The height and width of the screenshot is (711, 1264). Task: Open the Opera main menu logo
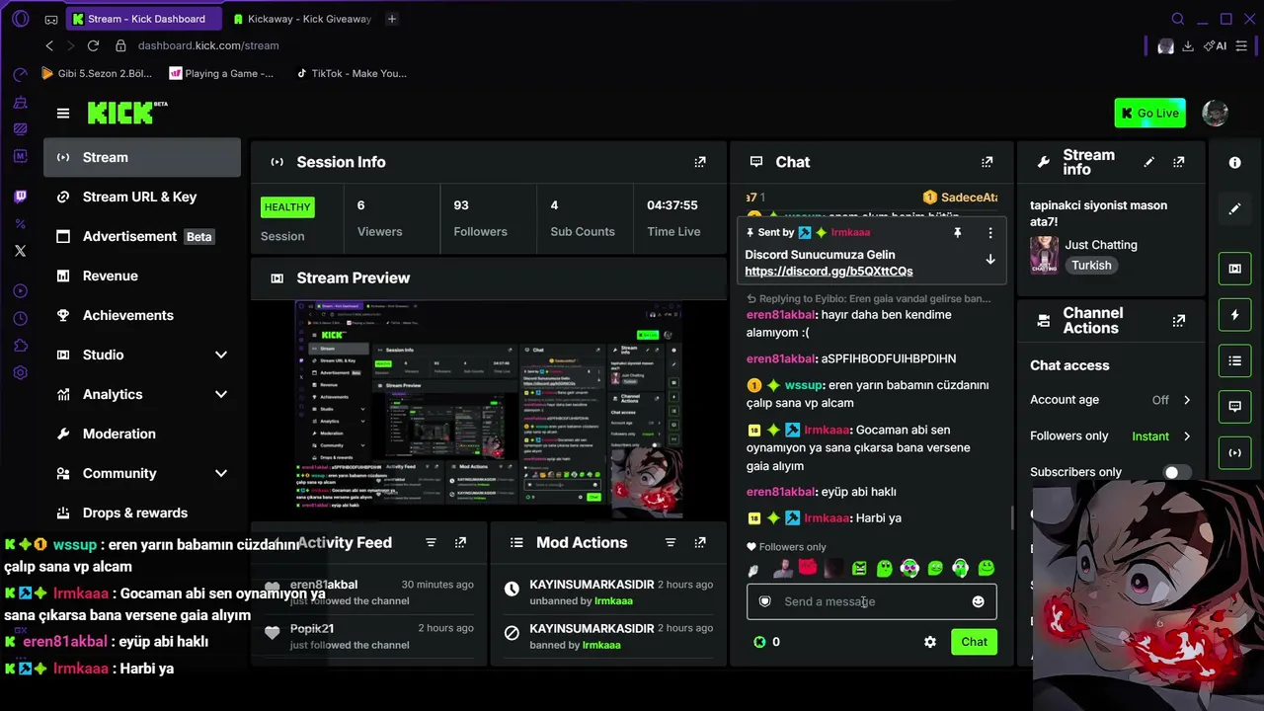[20, 19]
